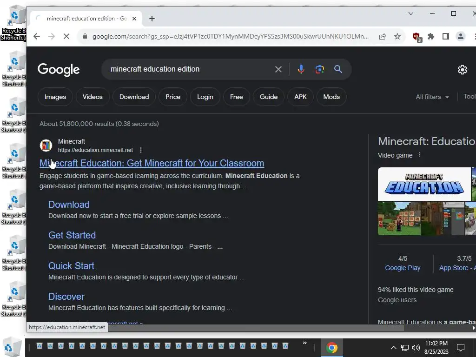Open the gameplay screenshot with crafting grid
The width and height of the screenshot is (476, 357).
click(x=399, y=218)
